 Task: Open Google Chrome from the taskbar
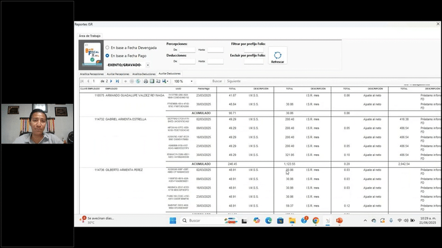pos(316,221)
